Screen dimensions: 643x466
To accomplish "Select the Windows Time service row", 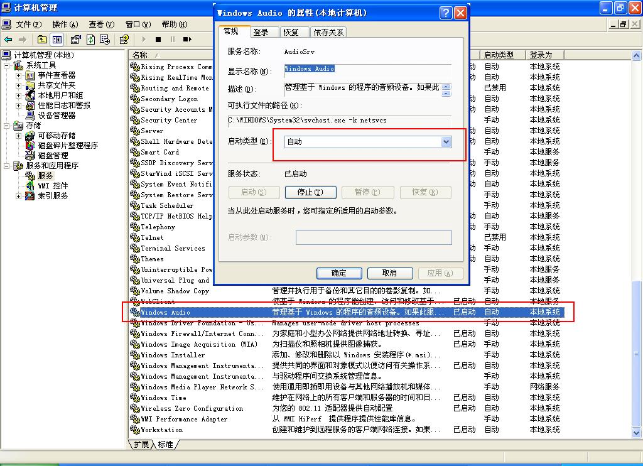I will pos(347,398).
